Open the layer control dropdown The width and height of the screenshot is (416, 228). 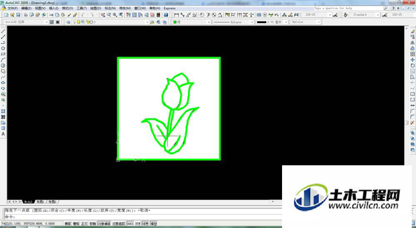(111, 22)
